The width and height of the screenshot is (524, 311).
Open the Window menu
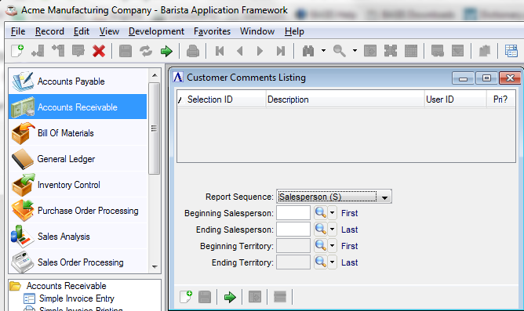(x=257, y=31)
